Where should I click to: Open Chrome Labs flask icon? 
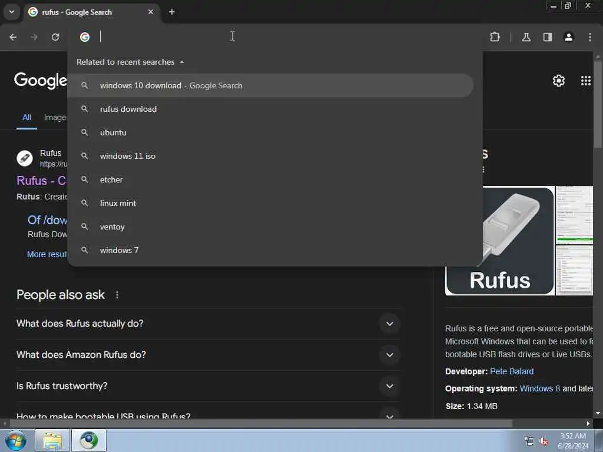[x=526, y=37]
